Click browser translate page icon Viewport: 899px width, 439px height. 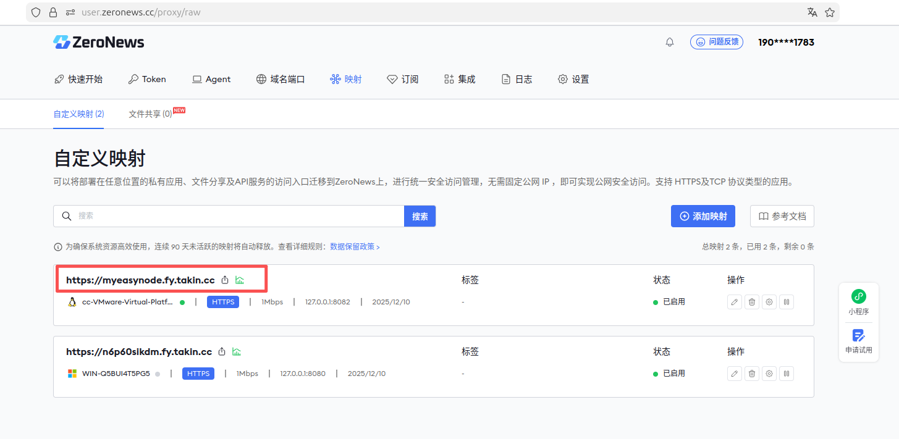[812, 12]
